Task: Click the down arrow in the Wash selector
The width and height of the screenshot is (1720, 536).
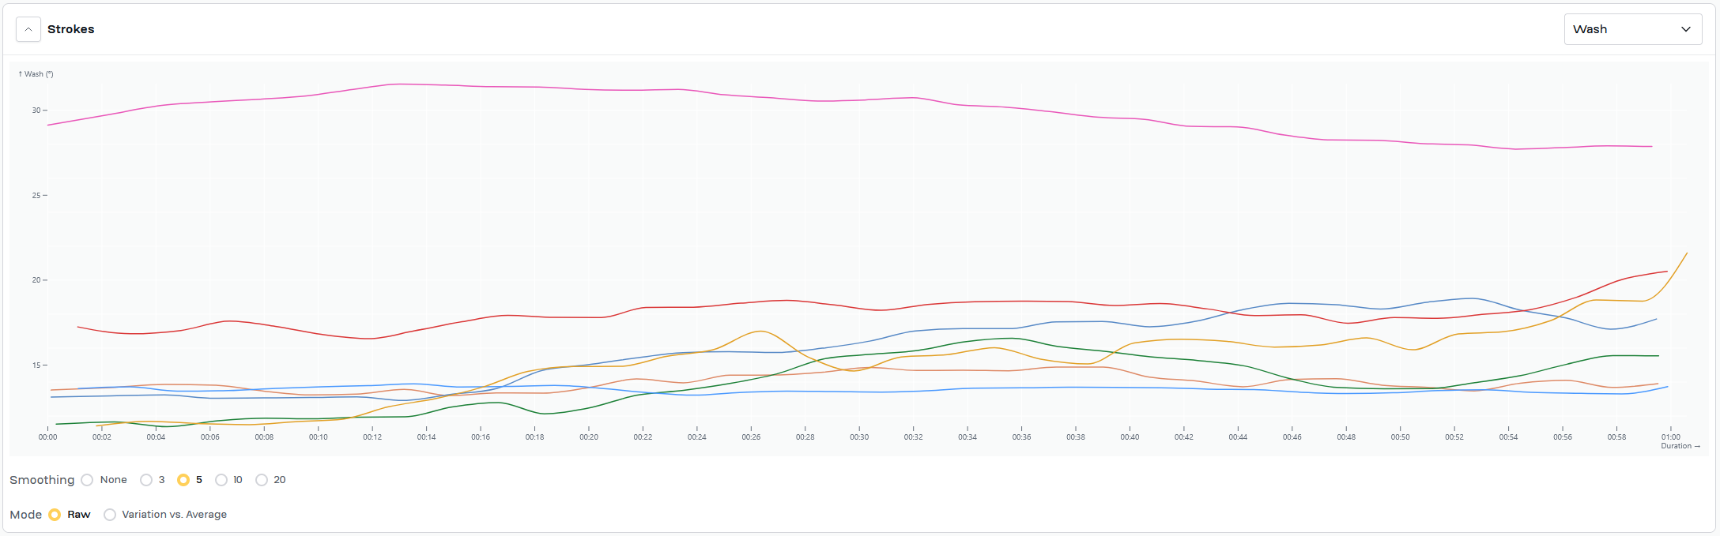Action: click(1685, 29)
